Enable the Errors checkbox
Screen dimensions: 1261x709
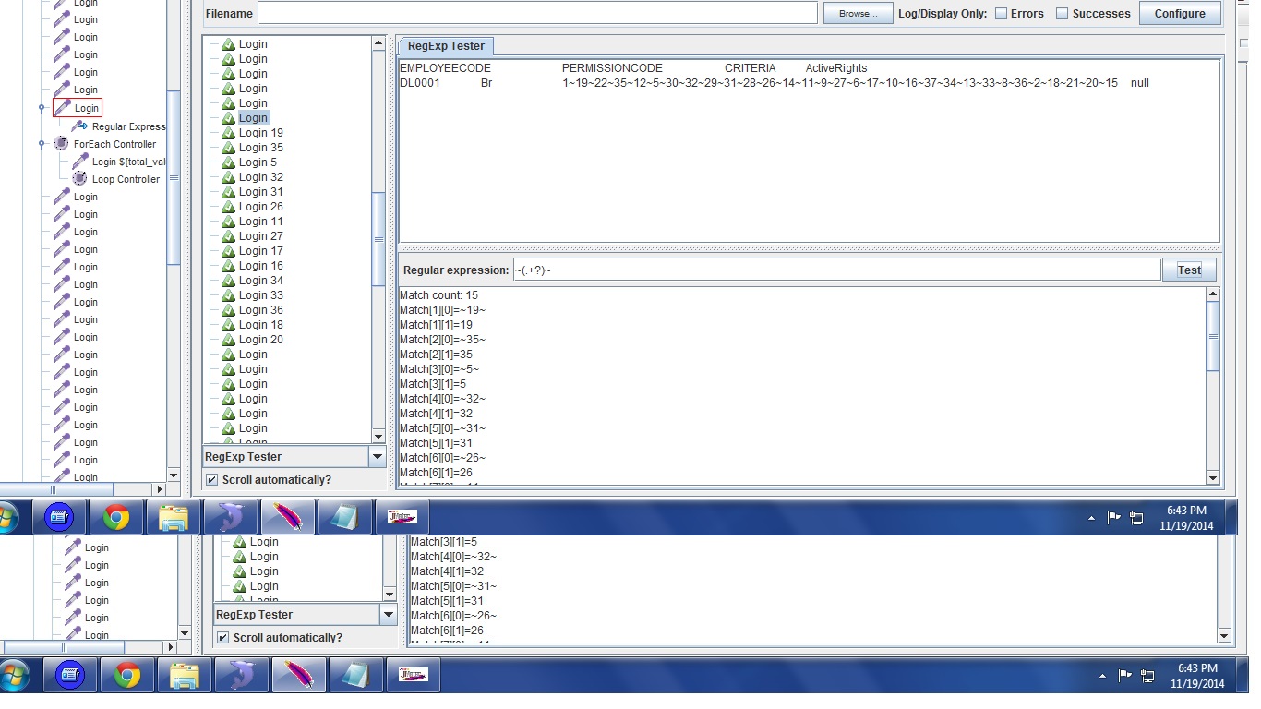1001,14
